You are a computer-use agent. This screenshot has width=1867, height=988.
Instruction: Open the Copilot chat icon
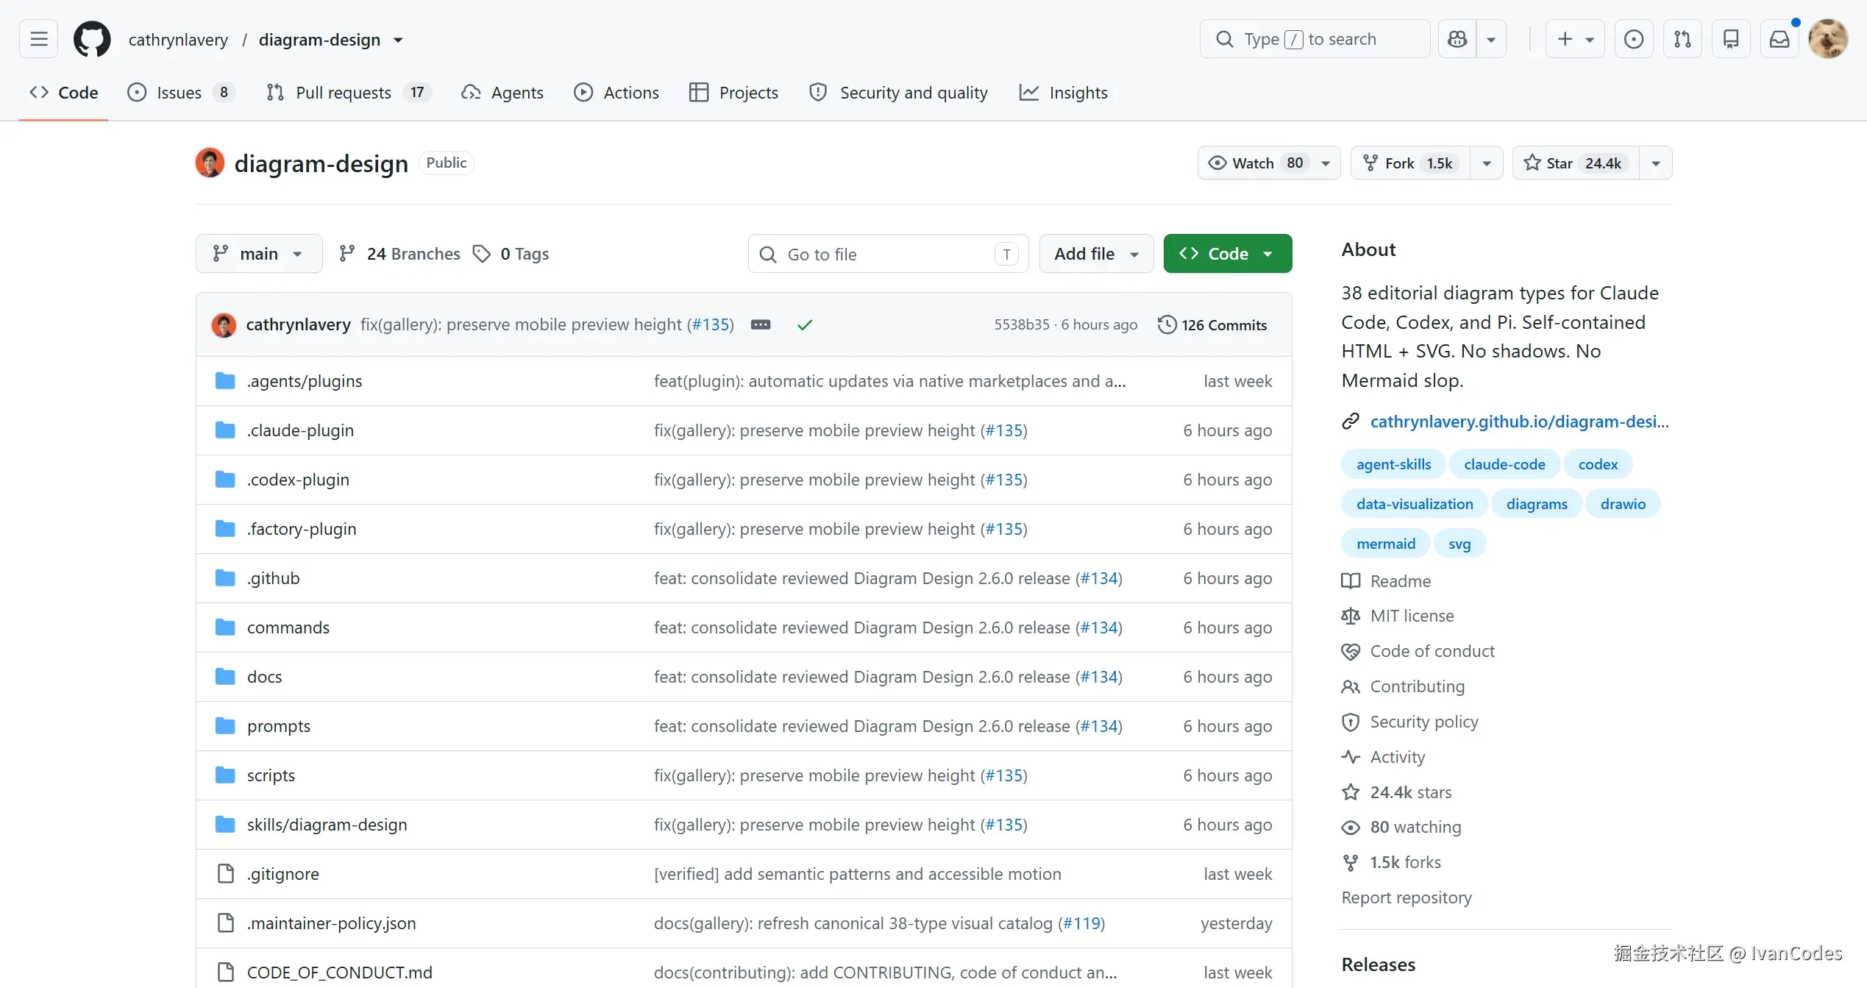tap(1457, 39)
